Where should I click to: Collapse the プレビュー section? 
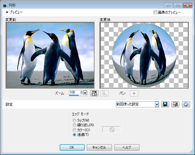tap(7, 12)
